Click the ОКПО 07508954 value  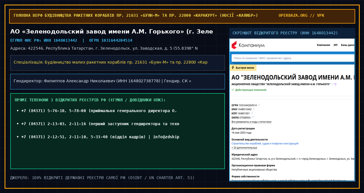(x=241, y=117)
